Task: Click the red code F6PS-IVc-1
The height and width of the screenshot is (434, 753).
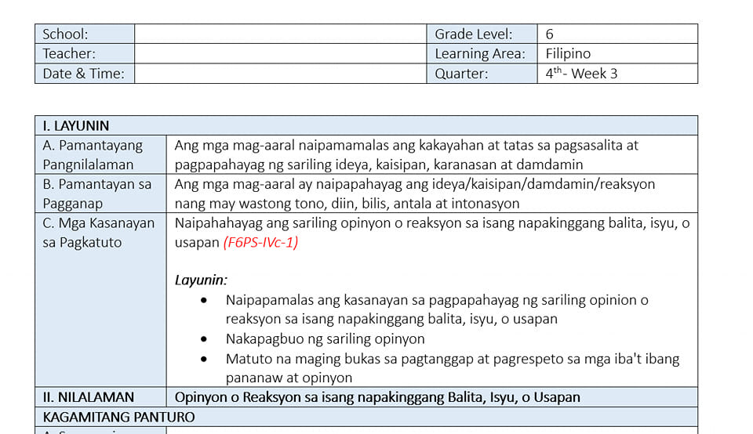Action: pos(260,242)
